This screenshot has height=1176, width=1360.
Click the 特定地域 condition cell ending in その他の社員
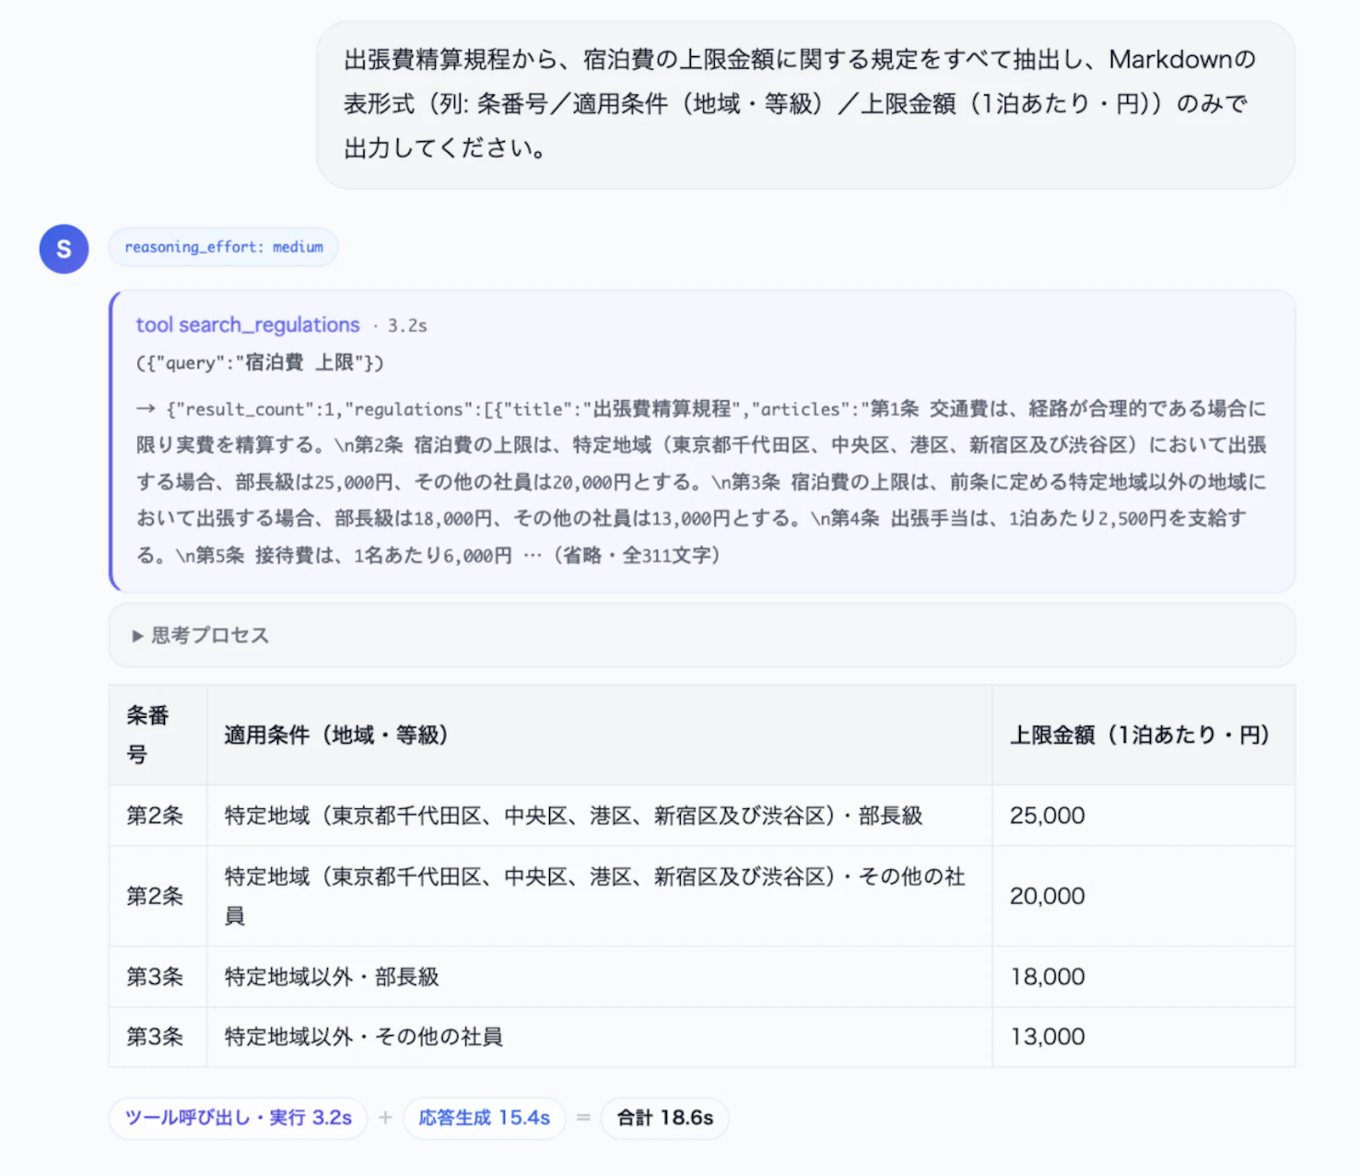coord(599,896)
